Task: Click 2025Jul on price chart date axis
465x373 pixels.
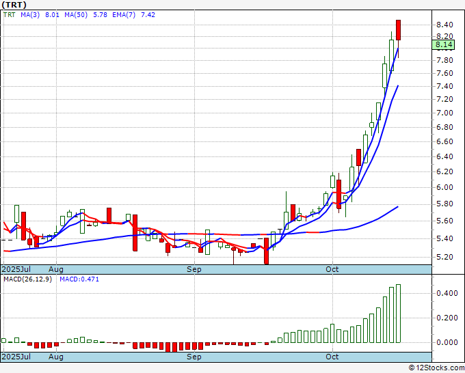Action: point(16,269)
